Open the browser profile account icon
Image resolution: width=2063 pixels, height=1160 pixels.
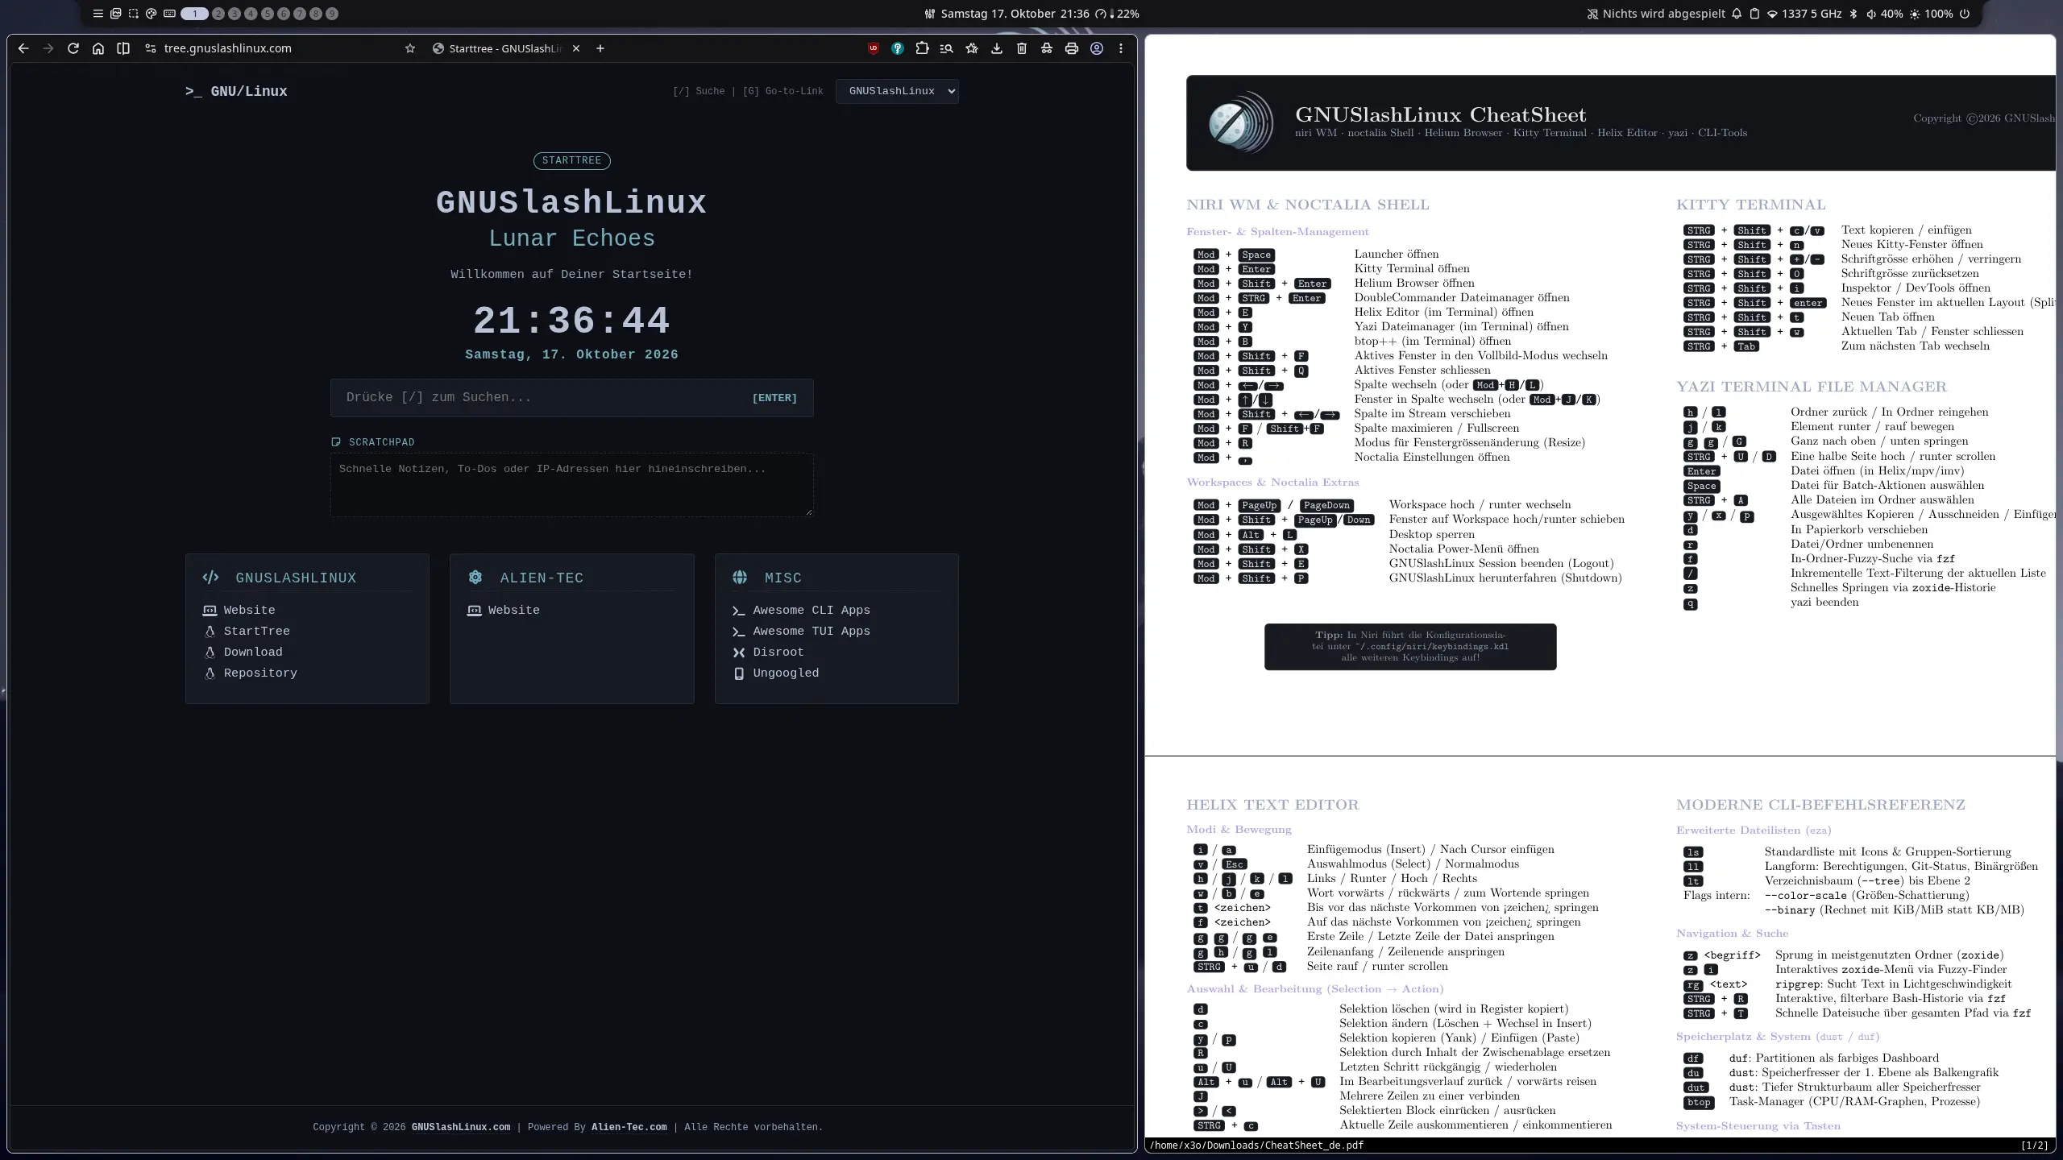pos(1097,48)
